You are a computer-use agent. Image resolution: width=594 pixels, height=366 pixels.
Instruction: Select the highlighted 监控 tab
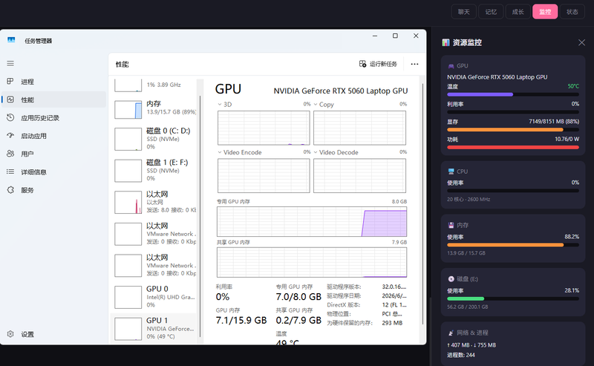coord(545,12)
